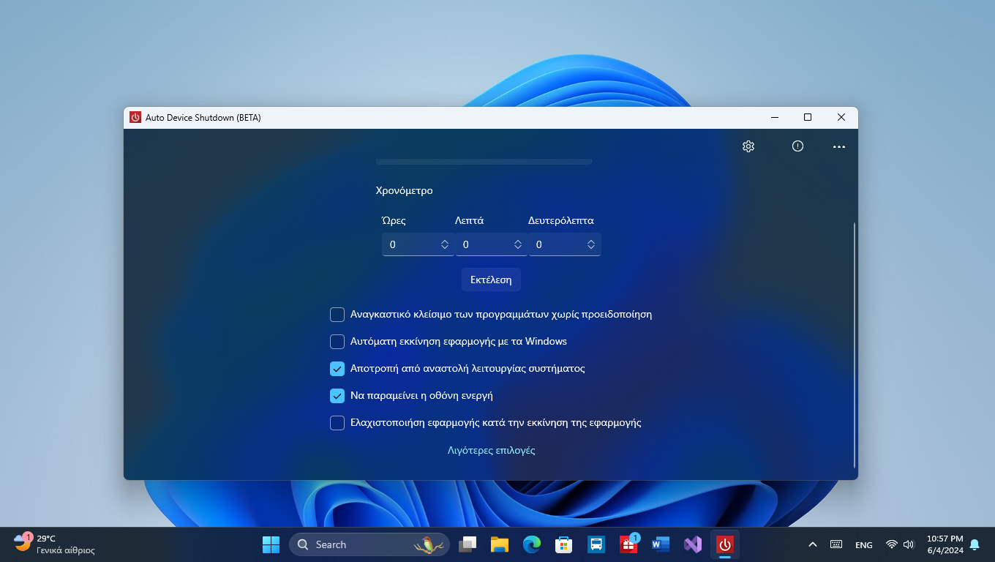Open the app settings gear icon

[x=748, y=146]
